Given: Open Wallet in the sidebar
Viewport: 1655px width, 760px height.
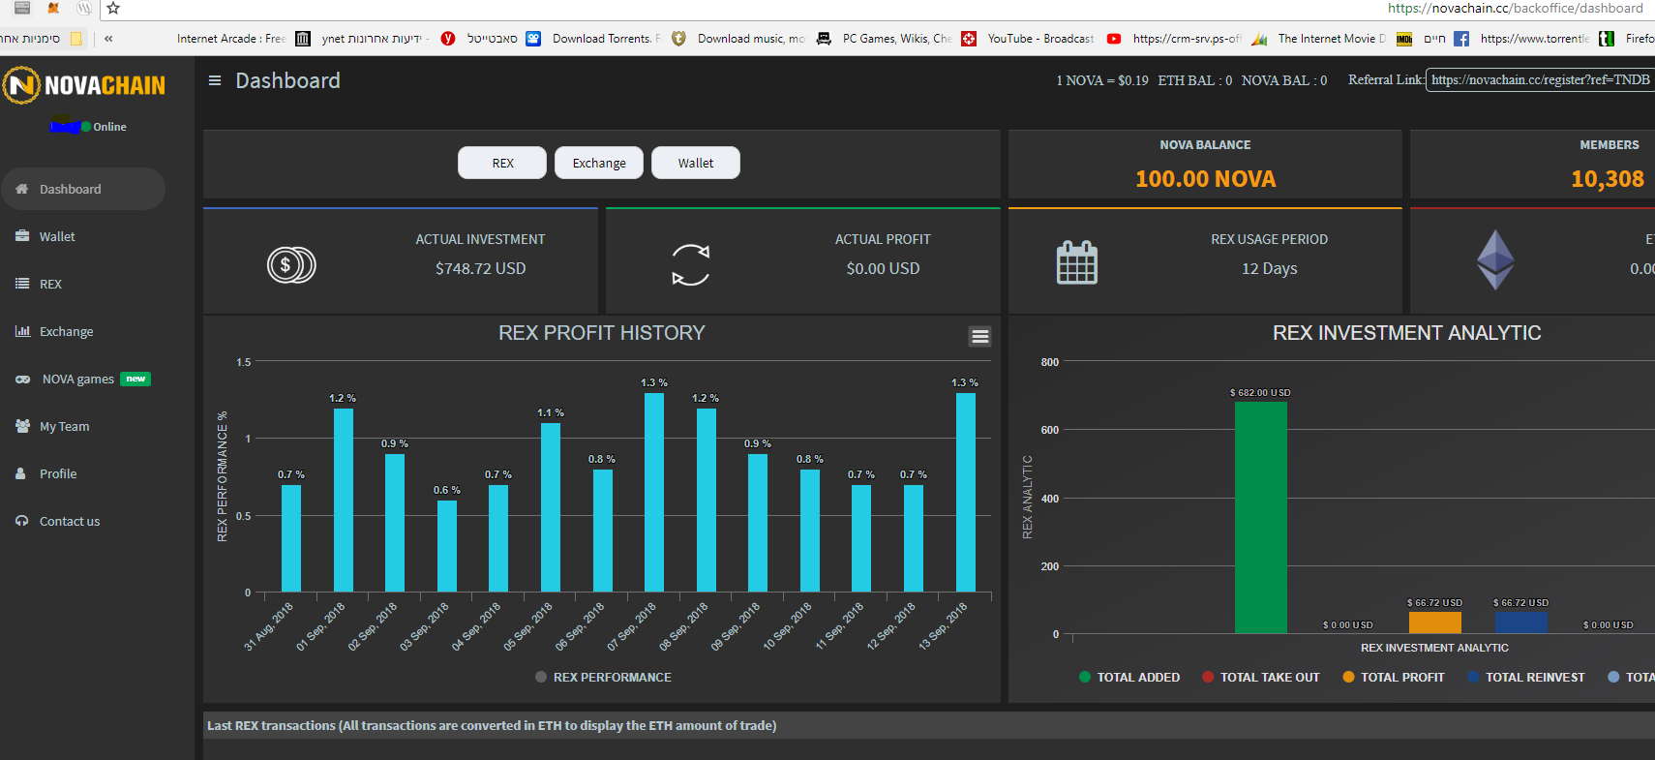Looking at the screenshot, I should pos(83,236).
